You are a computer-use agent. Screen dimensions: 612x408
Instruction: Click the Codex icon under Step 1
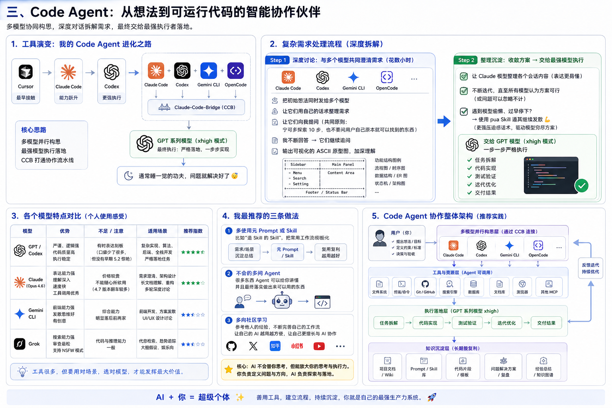pyautogui.click(x=322, y=77)
